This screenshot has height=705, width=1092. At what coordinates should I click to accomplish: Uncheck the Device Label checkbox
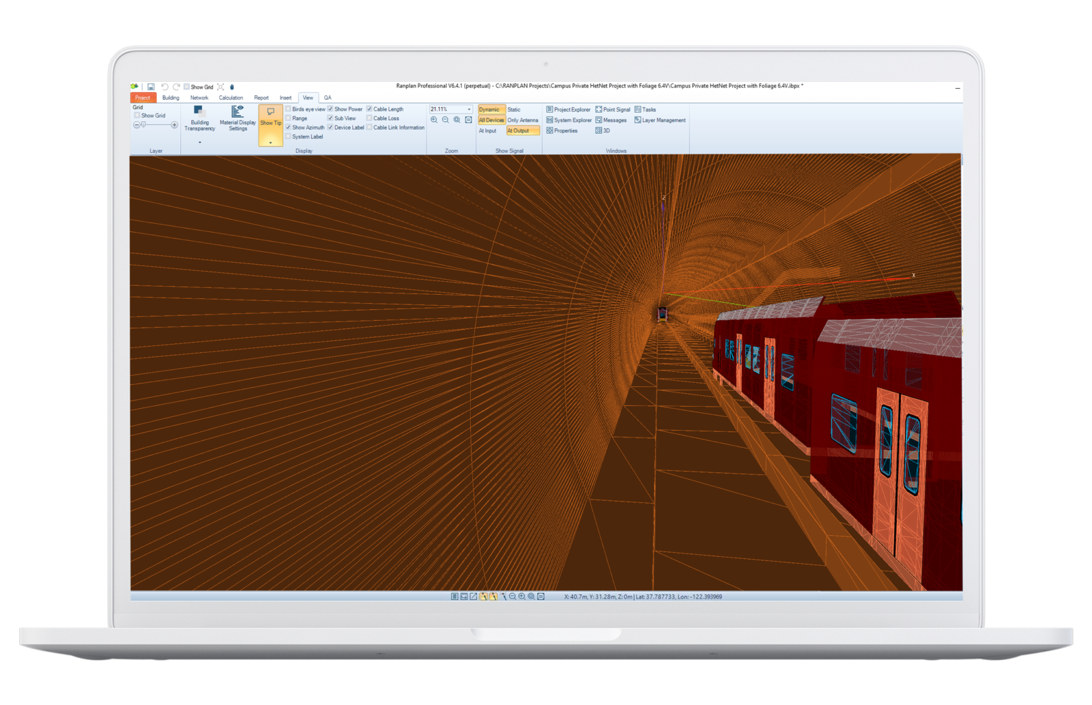pyautogui.click(x=330, y=128)
